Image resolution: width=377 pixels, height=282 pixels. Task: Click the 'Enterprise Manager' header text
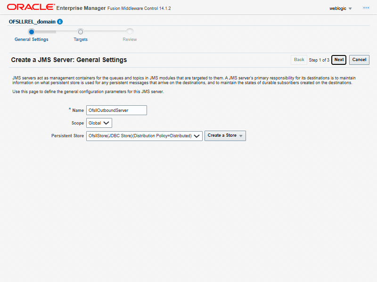click(x=81, y=8)
